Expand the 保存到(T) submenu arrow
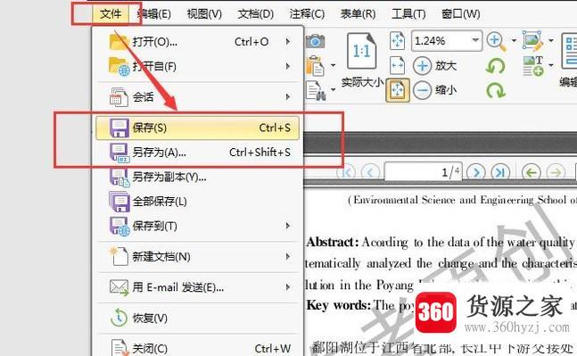The height and width of the screenshot is (356, 577). (x=288, y=226)
